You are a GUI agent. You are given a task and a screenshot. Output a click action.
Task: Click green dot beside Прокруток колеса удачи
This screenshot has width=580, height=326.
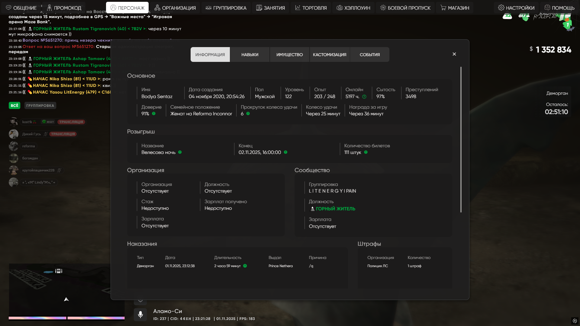pyautogui.click(x=248, y=113)
